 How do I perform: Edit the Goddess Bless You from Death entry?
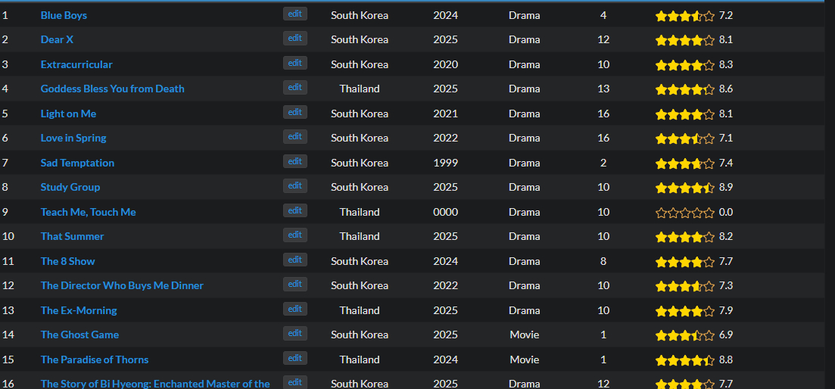(x=295, y=88)
